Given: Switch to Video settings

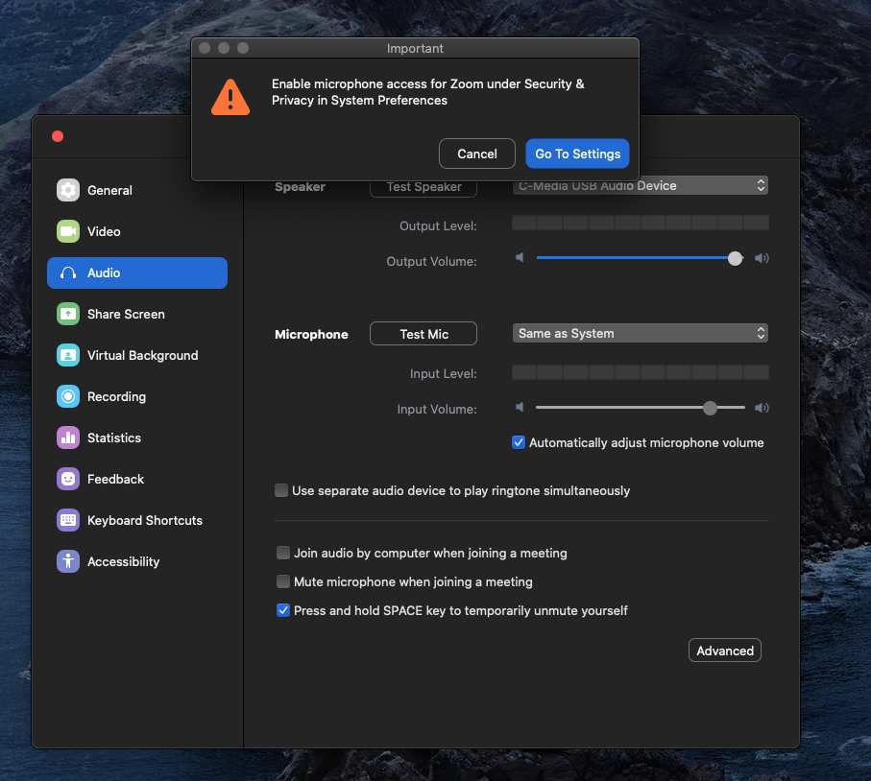Looking at the screenshot, I should coord(137,231).
